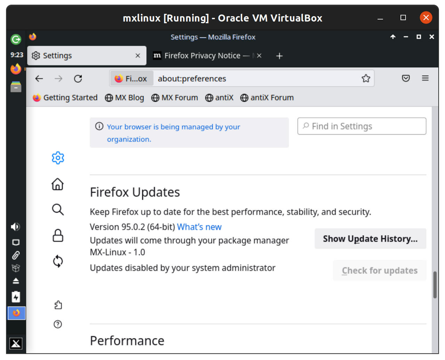
Task: Open the Home settings category
Action: [x=58, y=184]
